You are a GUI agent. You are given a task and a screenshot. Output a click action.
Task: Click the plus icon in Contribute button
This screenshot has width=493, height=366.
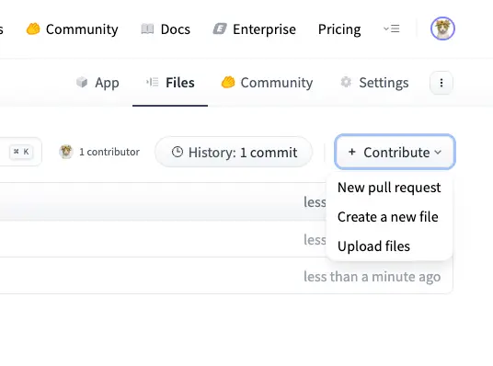point(352,152)
